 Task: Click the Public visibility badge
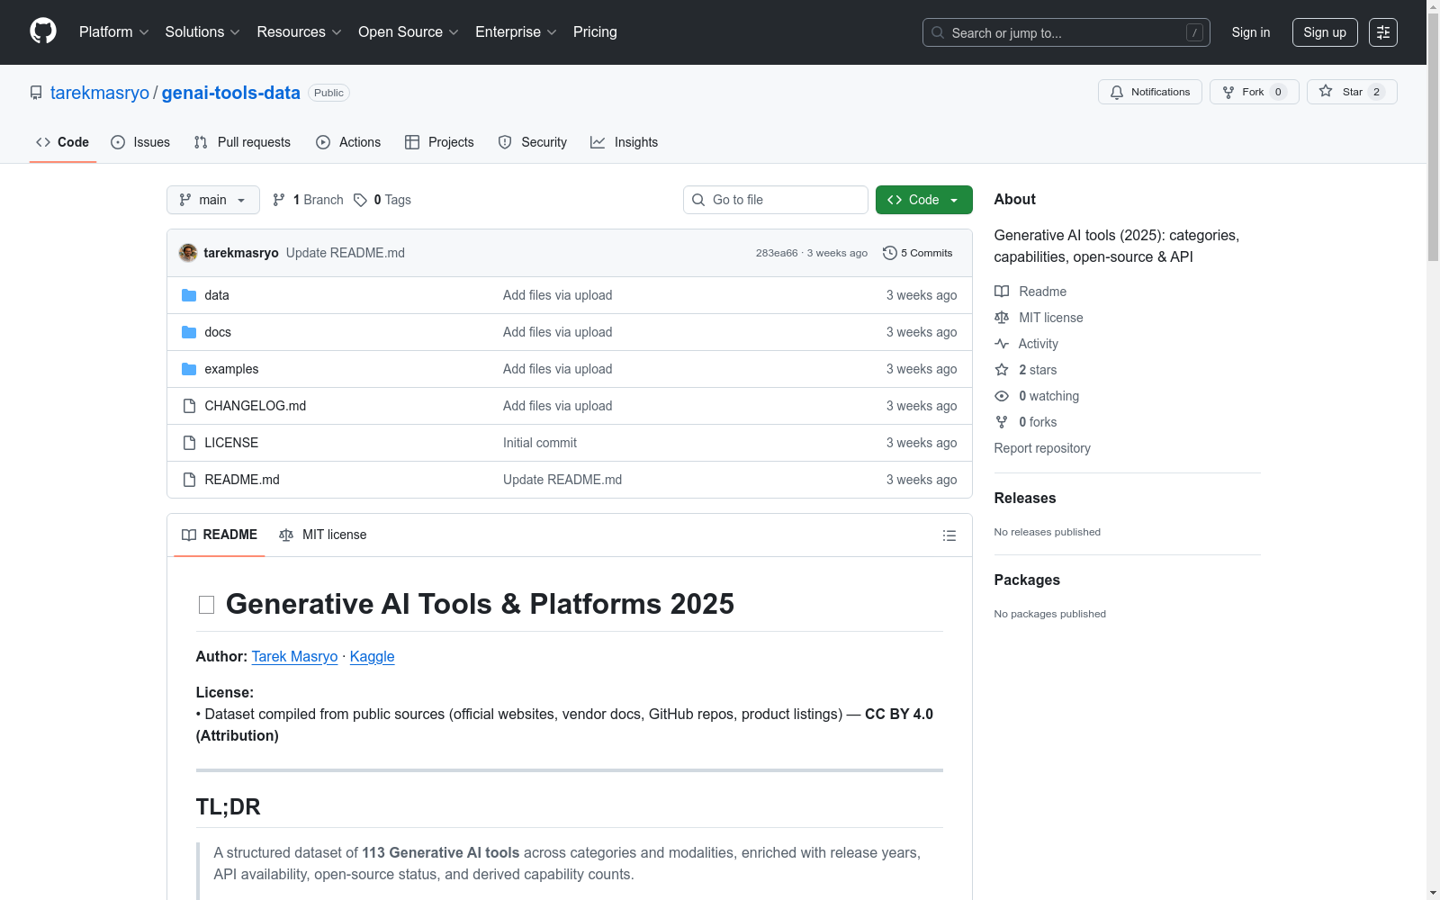click(x=328, y=93)
